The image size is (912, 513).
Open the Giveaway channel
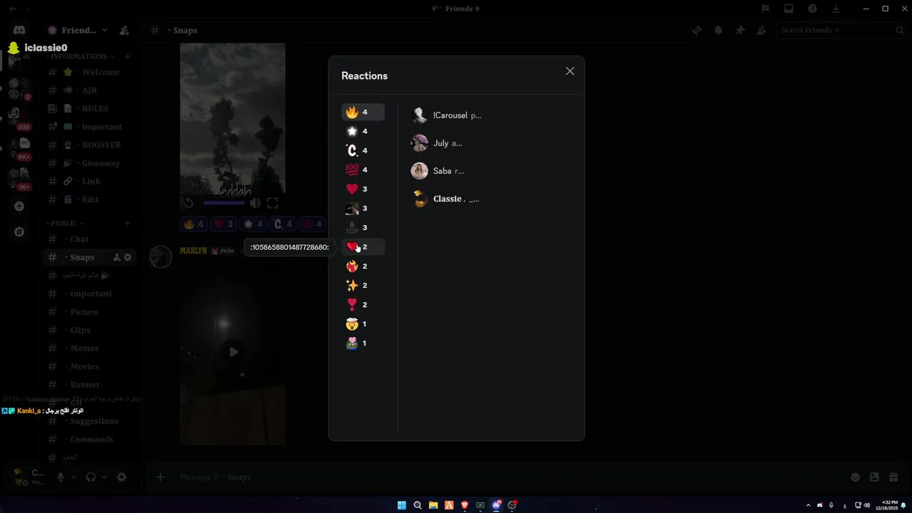(x=90, y=163)
